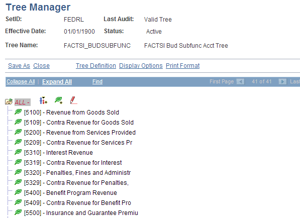Select [5109] - Contra Revenue for Goods Sold

(79, 123)
